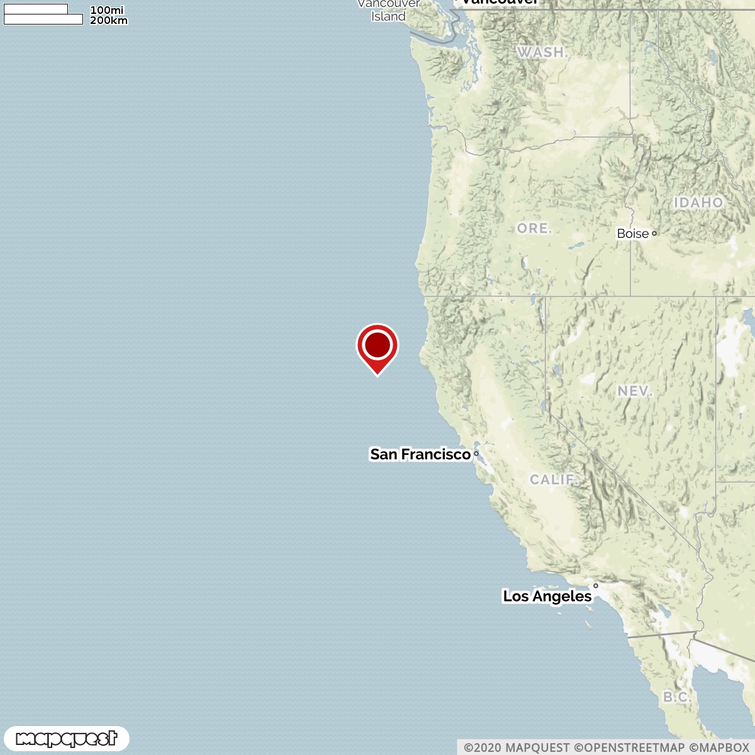This screenshot has height=755, width=755.
Task: Click the 200km scale bar
Action: (43, 20)
